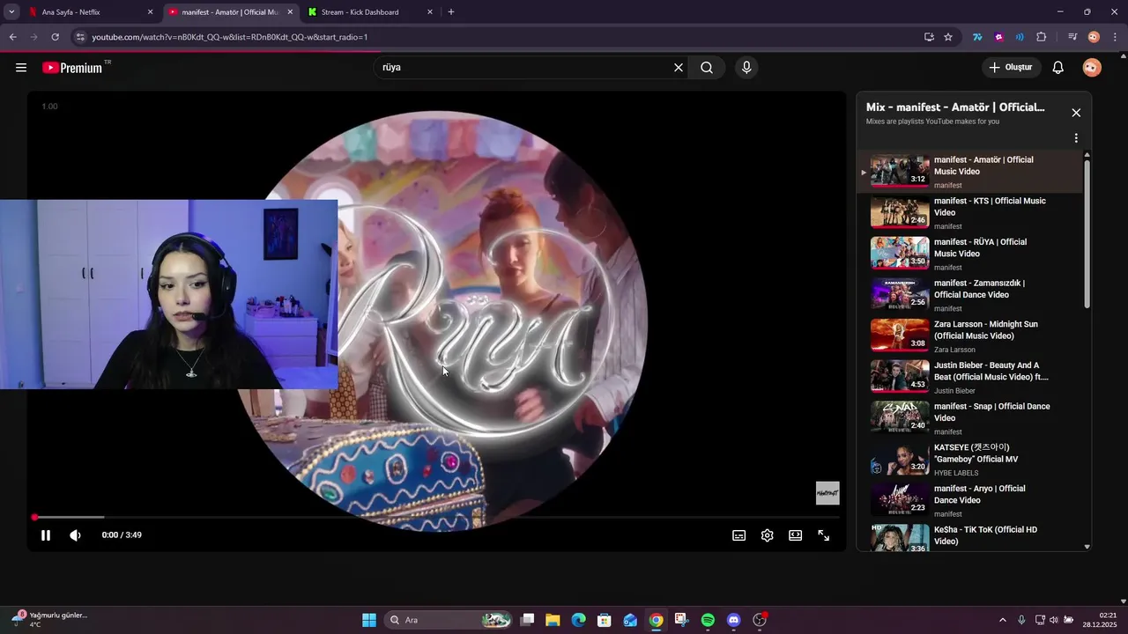Select manifest - Arıyo dance video

coord(969,501)
